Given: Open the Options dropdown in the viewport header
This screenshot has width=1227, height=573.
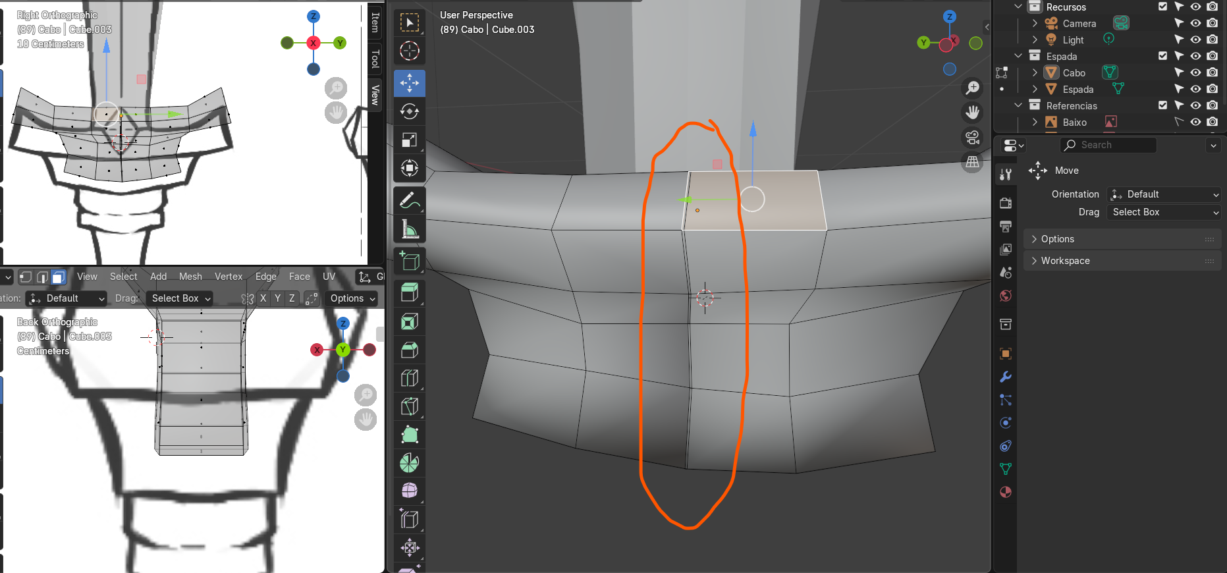Looking at the screenshot, I should pyautogui.click(x=352, y=298).
